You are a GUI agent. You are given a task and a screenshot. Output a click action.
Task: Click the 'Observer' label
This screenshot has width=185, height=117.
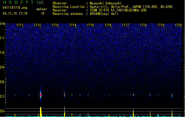coord(60,3)
